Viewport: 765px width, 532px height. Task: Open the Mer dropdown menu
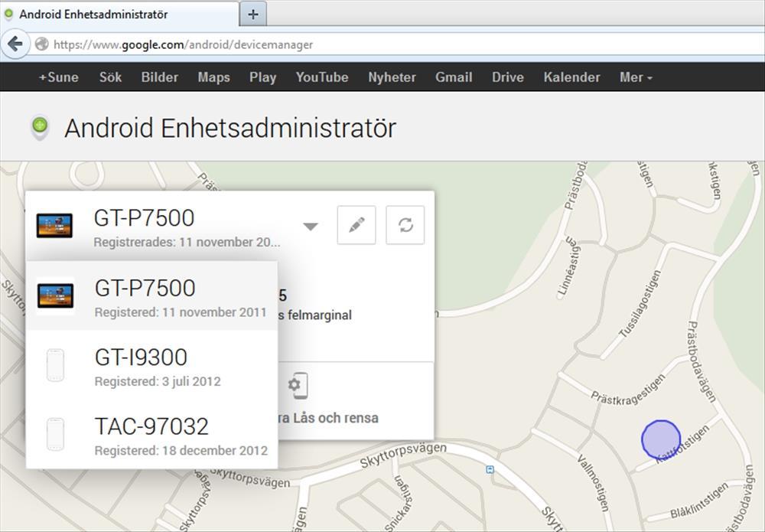(636, 77)
